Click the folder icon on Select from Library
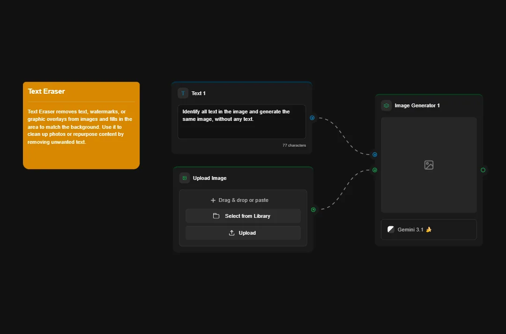The image size is (506, 334). point(216,216)
